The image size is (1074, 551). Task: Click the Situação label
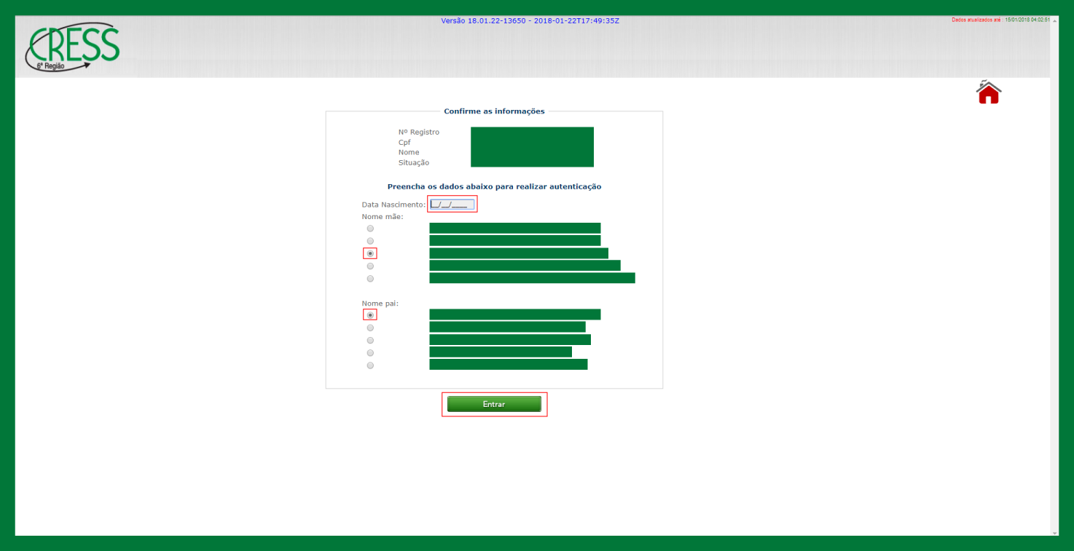point(414,163)
